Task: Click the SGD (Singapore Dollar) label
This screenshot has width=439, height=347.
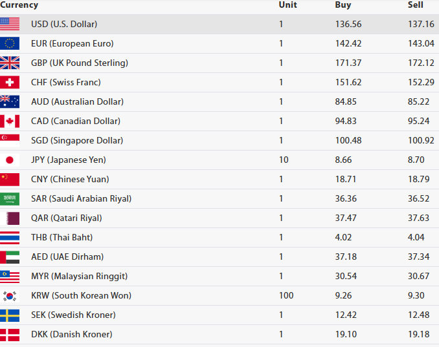Action: pos(76,140)
